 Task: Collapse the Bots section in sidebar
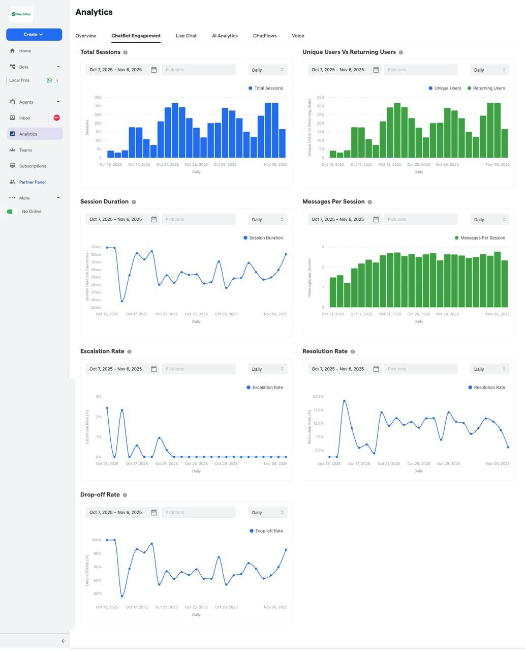point(58,67)
